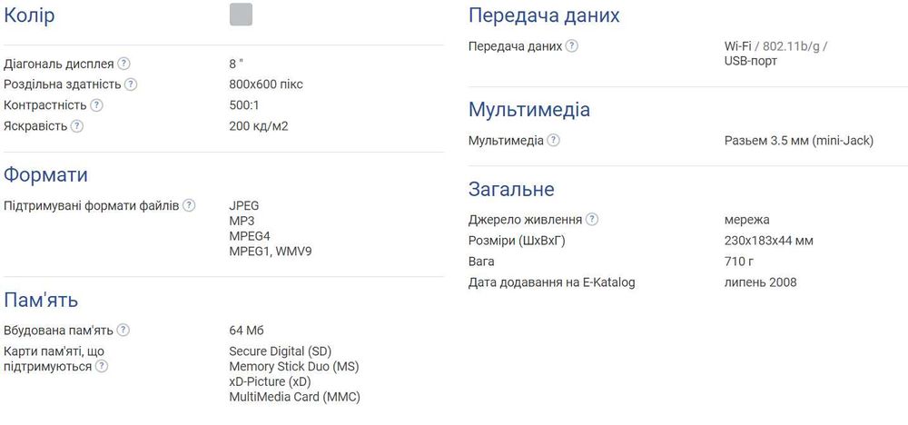Click help icon for supported memory cards

pos(102,366)
